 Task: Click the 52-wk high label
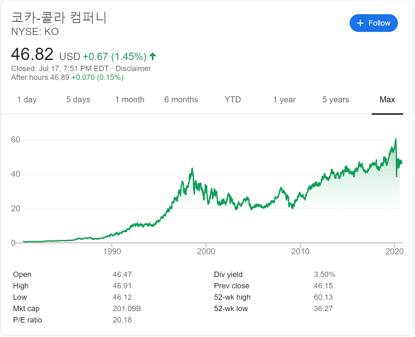click(232, 297)
